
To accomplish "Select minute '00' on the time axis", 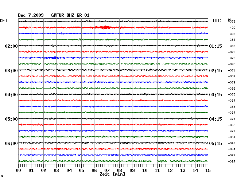I will point(19,170).
